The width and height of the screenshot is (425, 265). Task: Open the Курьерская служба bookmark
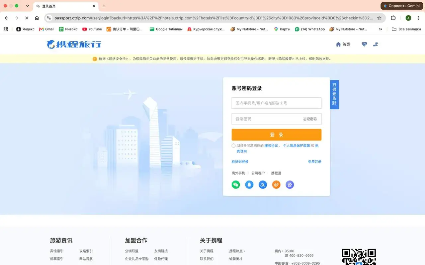[x=206, y=29]
